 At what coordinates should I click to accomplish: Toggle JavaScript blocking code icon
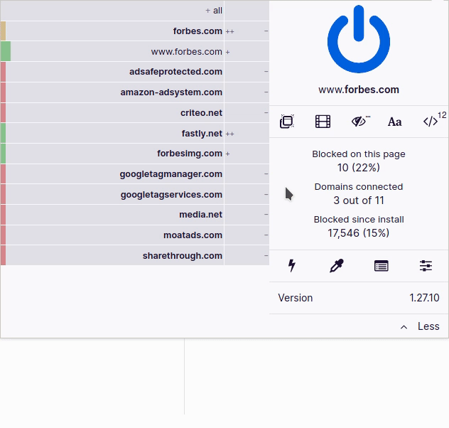(x=431, y=122)
